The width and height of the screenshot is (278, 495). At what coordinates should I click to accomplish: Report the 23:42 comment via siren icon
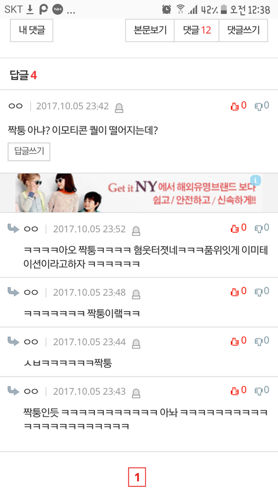119,108
